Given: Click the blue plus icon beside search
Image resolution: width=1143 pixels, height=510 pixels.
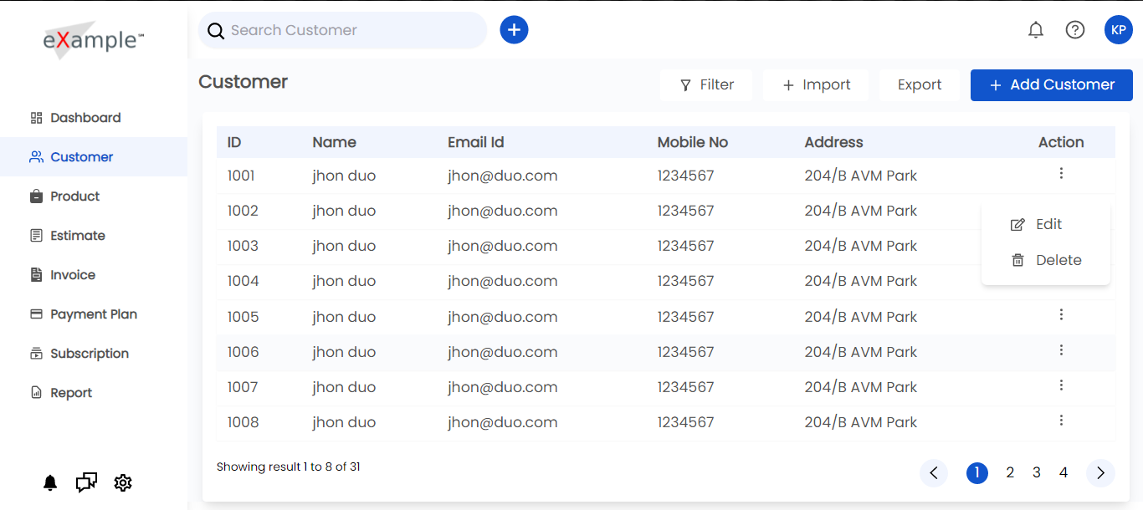Looking at the screenshot, I should coord(514,30).
